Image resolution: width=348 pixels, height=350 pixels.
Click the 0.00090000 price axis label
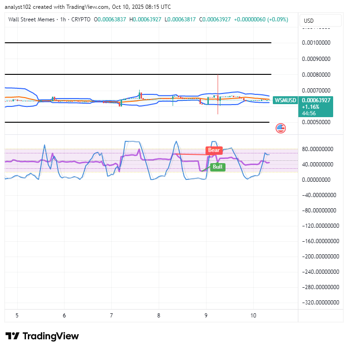click(x=316, y=59)
